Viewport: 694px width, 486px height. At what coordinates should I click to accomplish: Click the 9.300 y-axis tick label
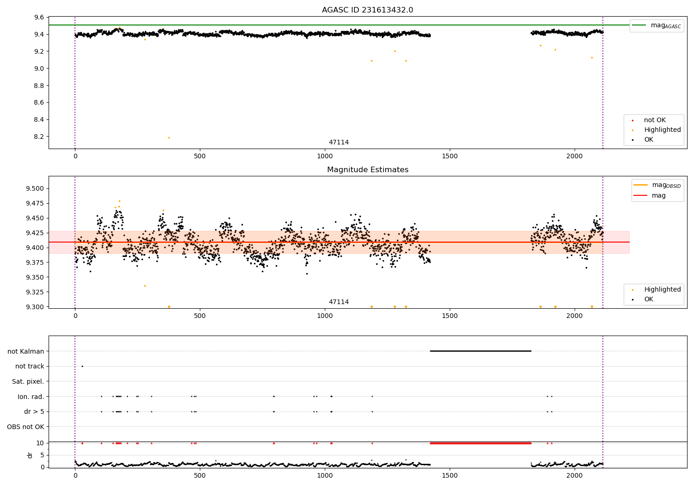[35, 307]
